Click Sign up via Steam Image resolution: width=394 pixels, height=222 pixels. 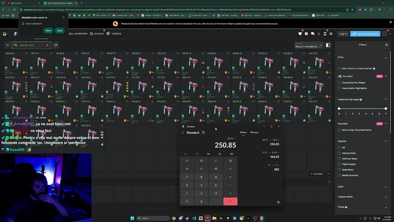pyautogui.click(x=365, y=34)
